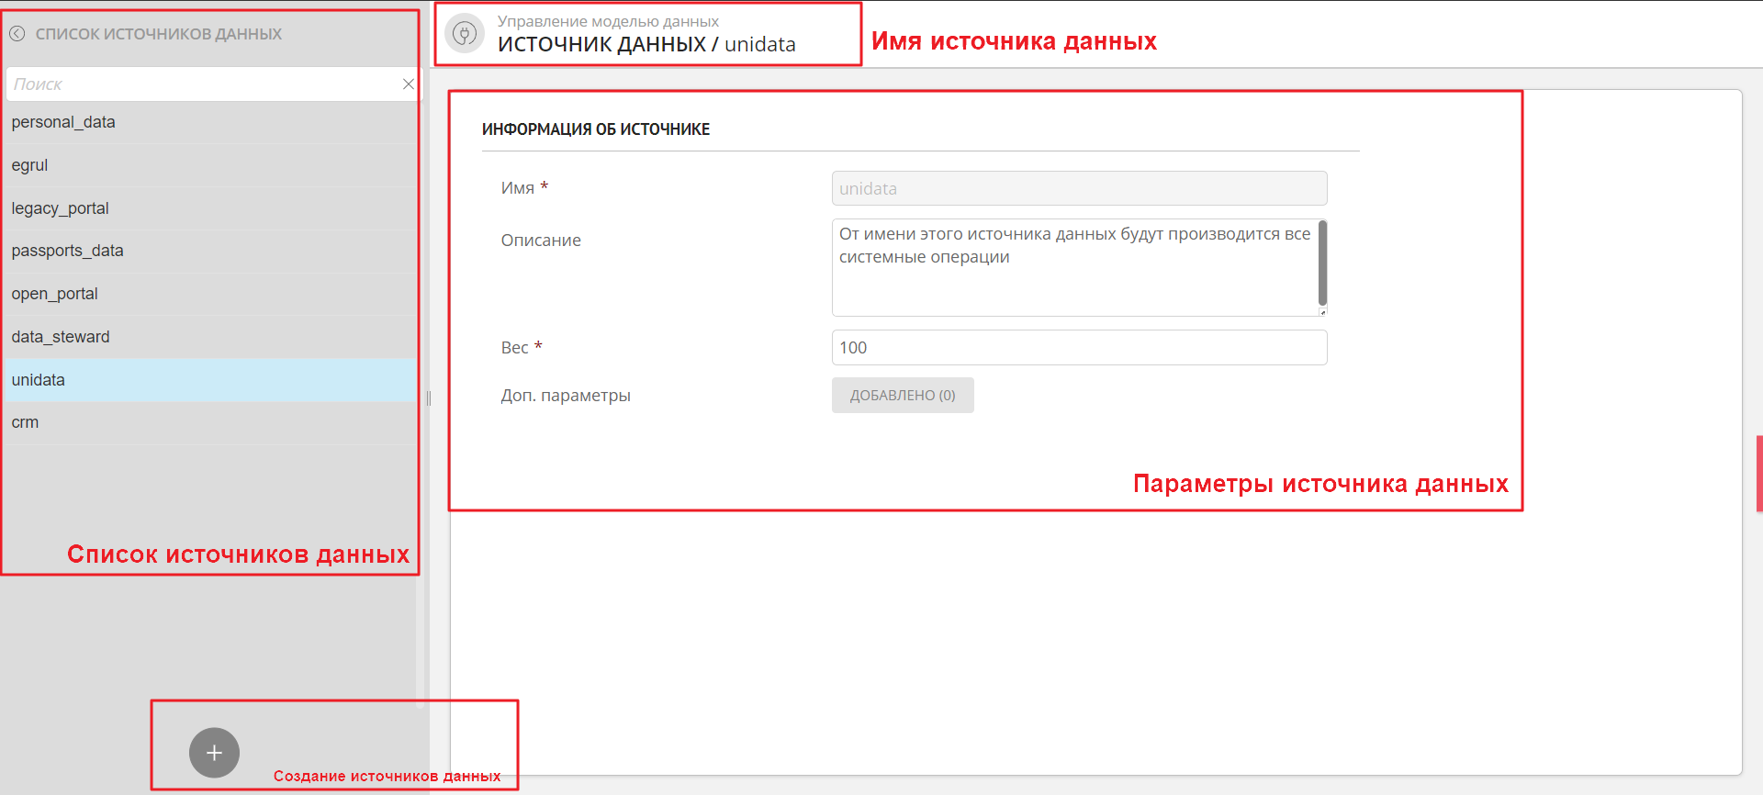Click the data source icon in the header
This screenshot has width=1763, height=795.
[x=465, y=34]
